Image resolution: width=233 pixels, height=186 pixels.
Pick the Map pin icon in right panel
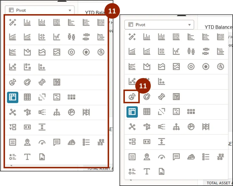point(147,157)
